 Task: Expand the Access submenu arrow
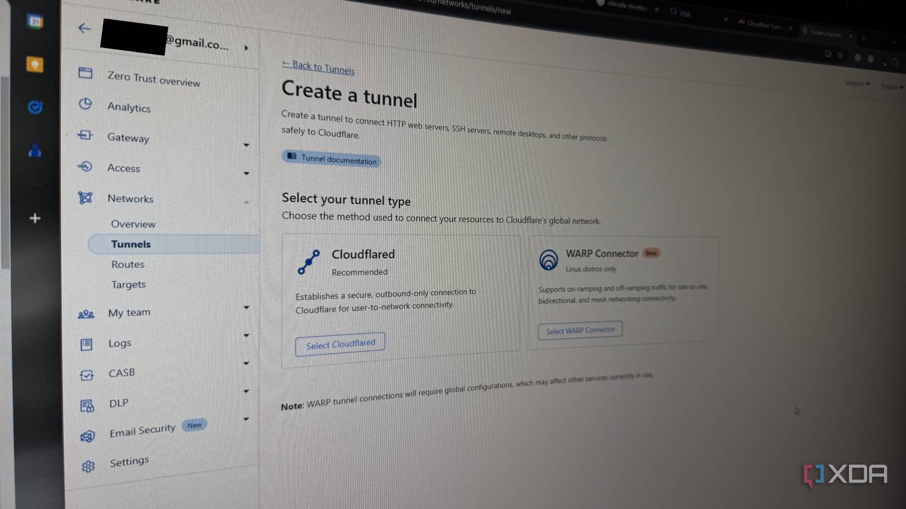tap(246, 174)
